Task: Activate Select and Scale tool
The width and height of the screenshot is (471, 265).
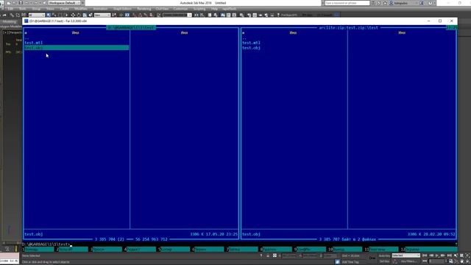Action: [x=85, y=15]
